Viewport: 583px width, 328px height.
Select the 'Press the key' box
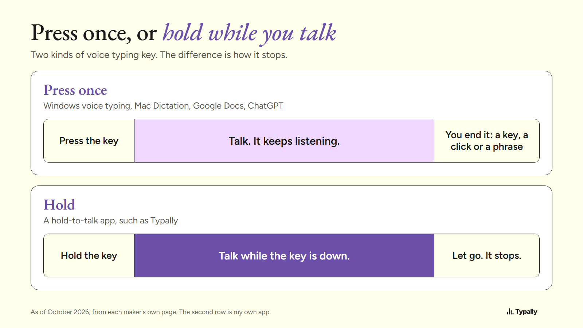click(x=89, y=141)
